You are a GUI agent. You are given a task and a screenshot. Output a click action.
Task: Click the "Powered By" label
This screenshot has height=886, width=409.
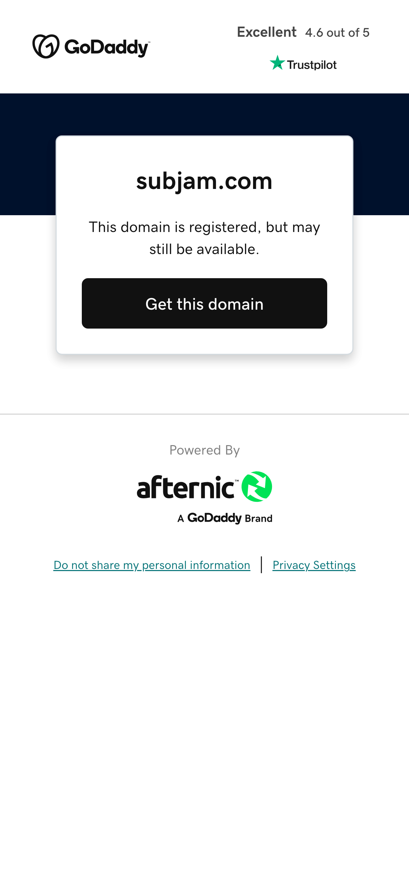coord(204,450)
